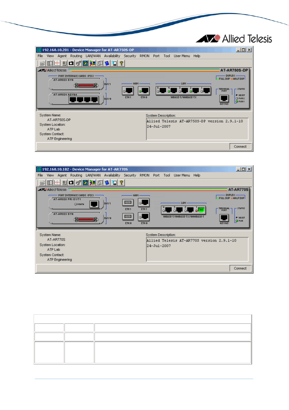The image size is (289, 410).
Task: Open Availability menu in AT-AR770S window
Action: point(112,176)
